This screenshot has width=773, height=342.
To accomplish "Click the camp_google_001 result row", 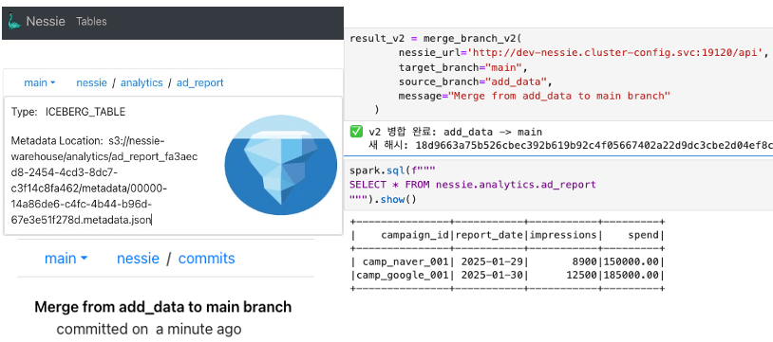I will pyautogui.click(x=507, y=275).
